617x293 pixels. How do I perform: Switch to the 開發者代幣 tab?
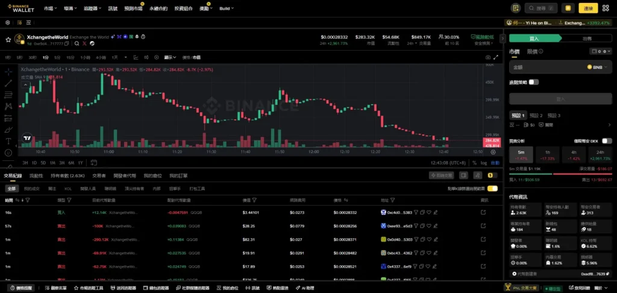125,175
